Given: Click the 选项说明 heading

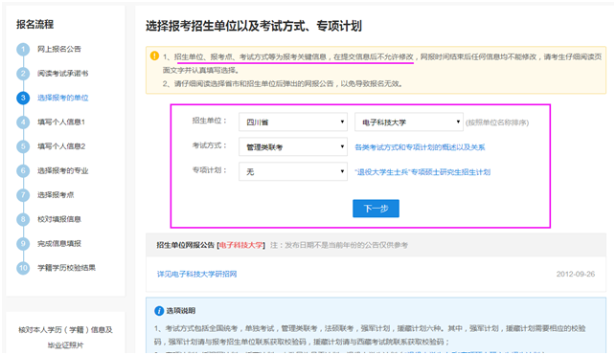Looking at the screenshot, I should coord(181,311).
